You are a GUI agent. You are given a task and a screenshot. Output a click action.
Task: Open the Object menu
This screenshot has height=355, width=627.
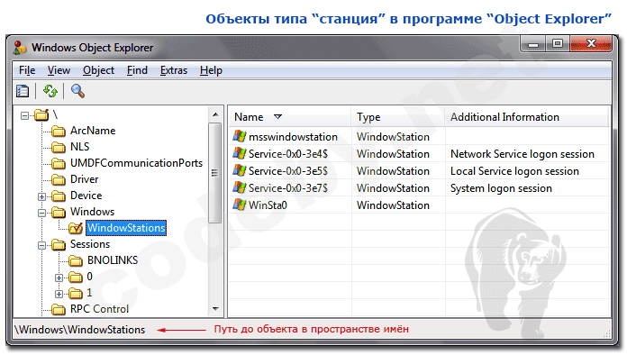(98, 70)
